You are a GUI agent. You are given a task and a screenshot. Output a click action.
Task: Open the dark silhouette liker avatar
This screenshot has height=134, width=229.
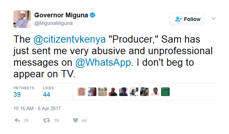coord(124,92)
